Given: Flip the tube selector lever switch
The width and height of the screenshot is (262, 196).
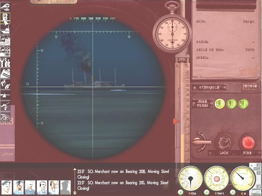Looking at the screenshot, I should pos(201,142).
